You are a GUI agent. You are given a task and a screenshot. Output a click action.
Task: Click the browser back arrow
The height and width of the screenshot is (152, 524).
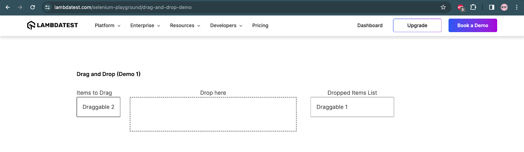[x=8, y=7]
